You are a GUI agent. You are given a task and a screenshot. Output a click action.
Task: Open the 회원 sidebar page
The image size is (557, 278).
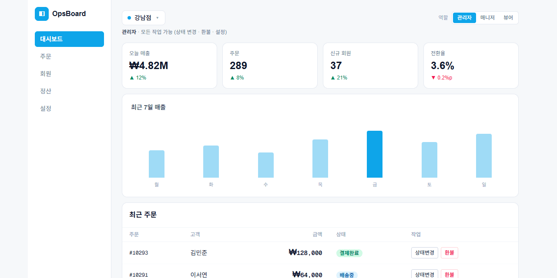(x=69, y=74)
